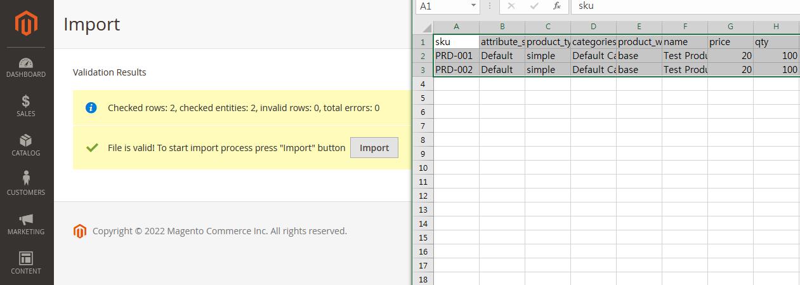Click the formula bar cancel X icon
The width and height of the screenshot is (800, 285).
(x=511, y=6)
